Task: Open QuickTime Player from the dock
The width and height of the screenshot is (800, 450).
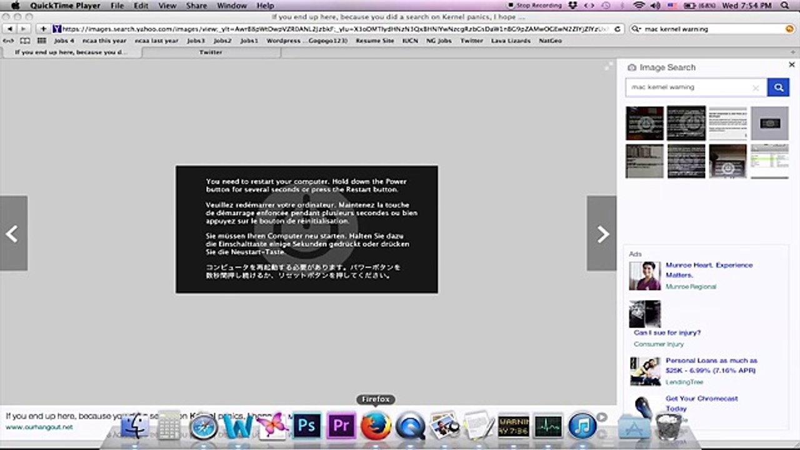Action: click(410, 426)
